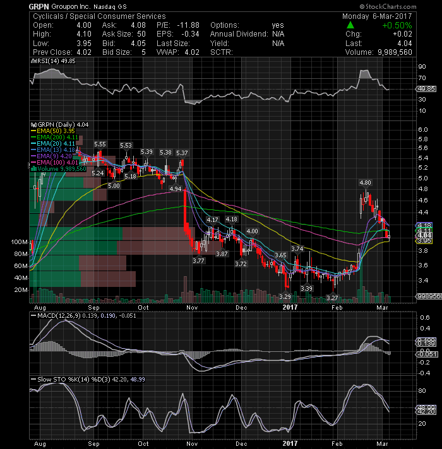The image size is (442, 449).
Task: Click the 3.65 peak price label
Action: tap(280, 255)
